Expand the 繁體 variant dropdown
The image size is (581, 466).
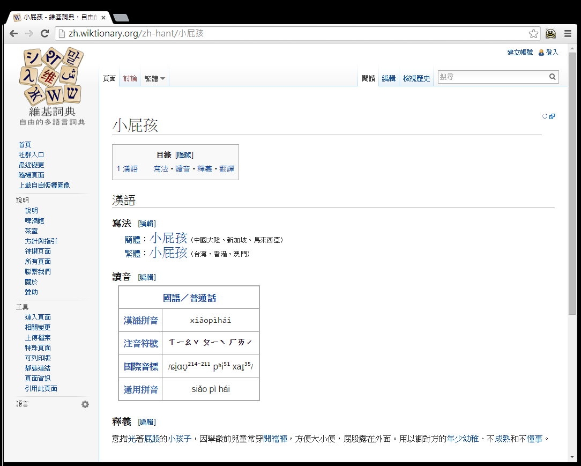(x=155, y=79)
